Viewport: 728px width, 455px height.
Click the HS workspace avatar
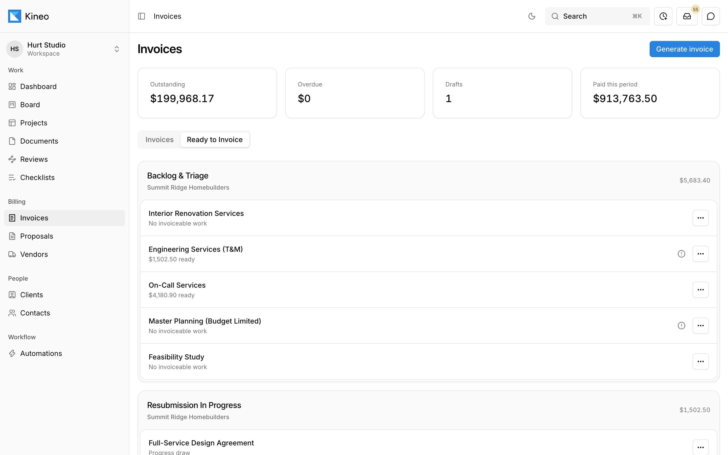click(x=14, y=49)
